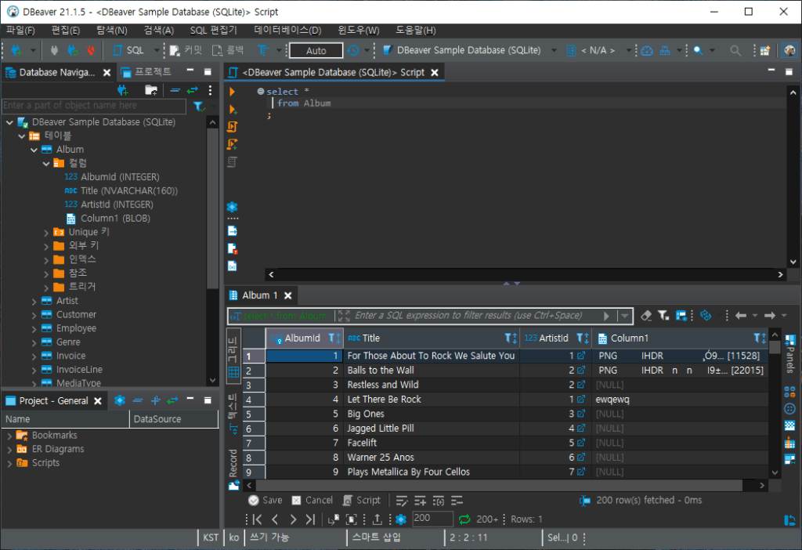Switch to the 프로젝트 tab

click(151, 72)
